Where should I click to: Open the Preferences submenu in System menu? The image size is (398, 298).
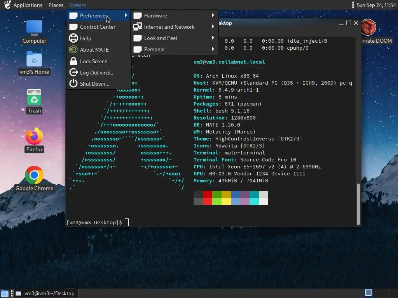point(98,16)
